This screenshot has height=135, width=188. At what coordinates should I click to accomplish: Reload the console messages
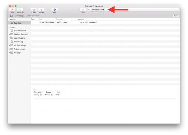(x=41, y=10)
